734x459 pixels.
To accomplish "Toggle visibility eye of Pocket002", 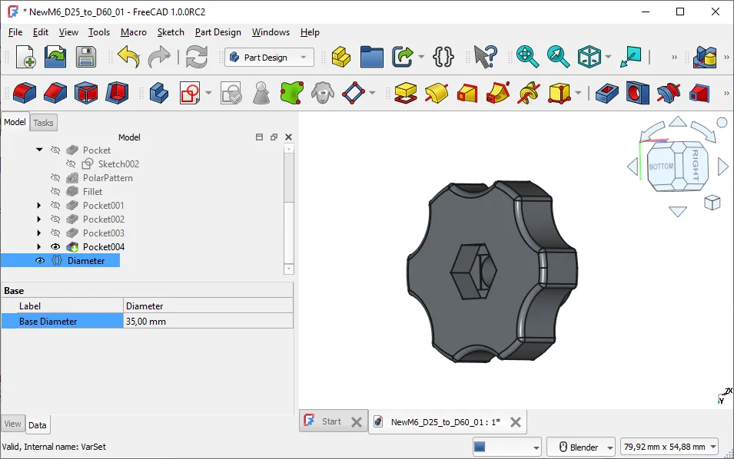I will pyautogui.click(x=55, y=220).
